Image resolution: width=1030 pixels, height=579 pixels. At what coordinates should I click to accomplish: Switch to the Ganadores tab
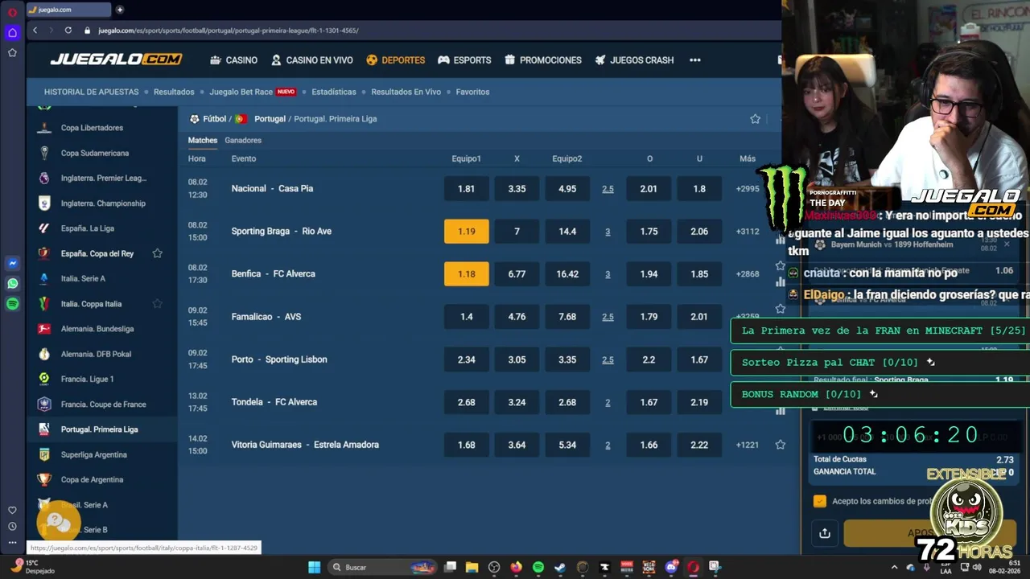tap(243, 140)
